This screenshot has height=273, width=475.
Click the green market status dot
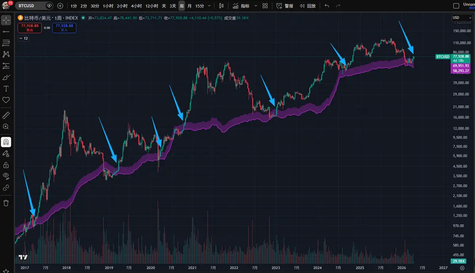point(83,18)
